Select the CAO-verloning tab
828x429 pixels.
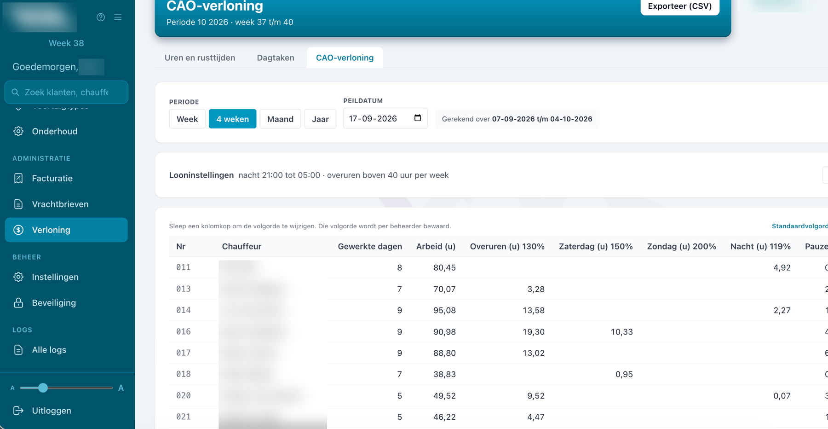click(x=345, y=58)
